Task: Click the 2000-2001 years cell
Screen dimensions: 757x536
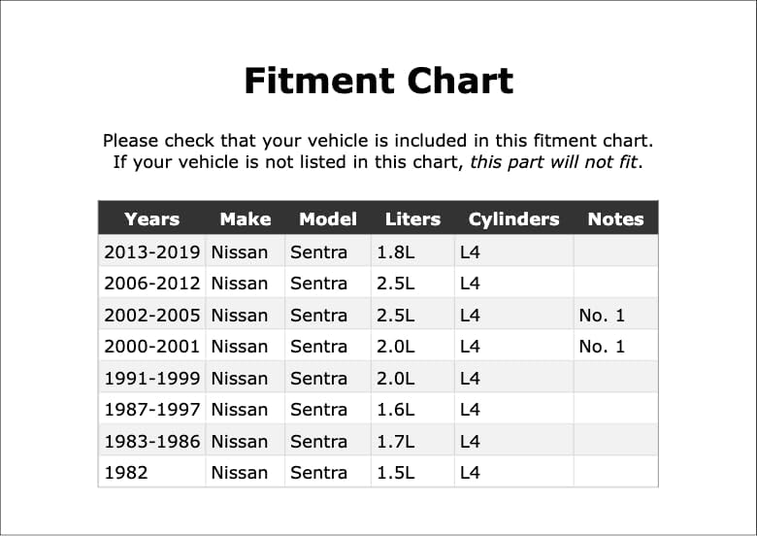Action: pyautogui.click(x=152, y=347)
